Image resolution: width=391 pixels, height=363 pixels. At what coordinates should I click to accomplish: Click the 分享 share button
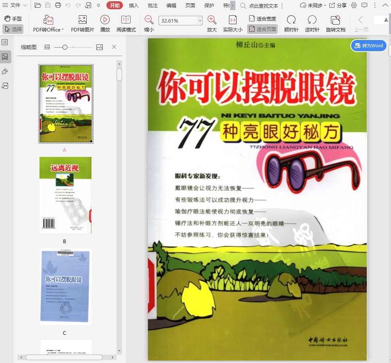[338, 5]
